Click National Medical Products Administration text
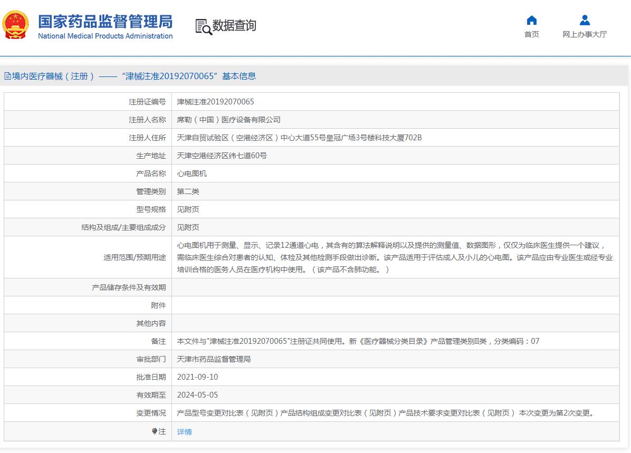 coord(105,36)
